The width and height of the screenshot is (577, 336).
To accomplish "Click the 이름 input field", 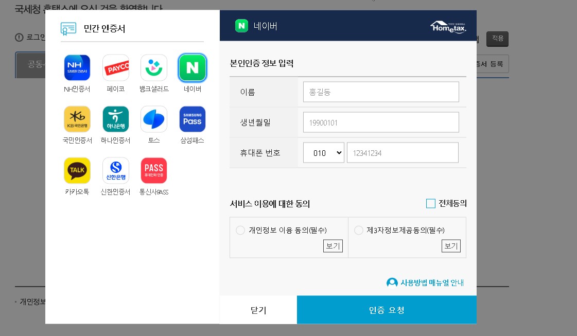I will tap(380, 92).
